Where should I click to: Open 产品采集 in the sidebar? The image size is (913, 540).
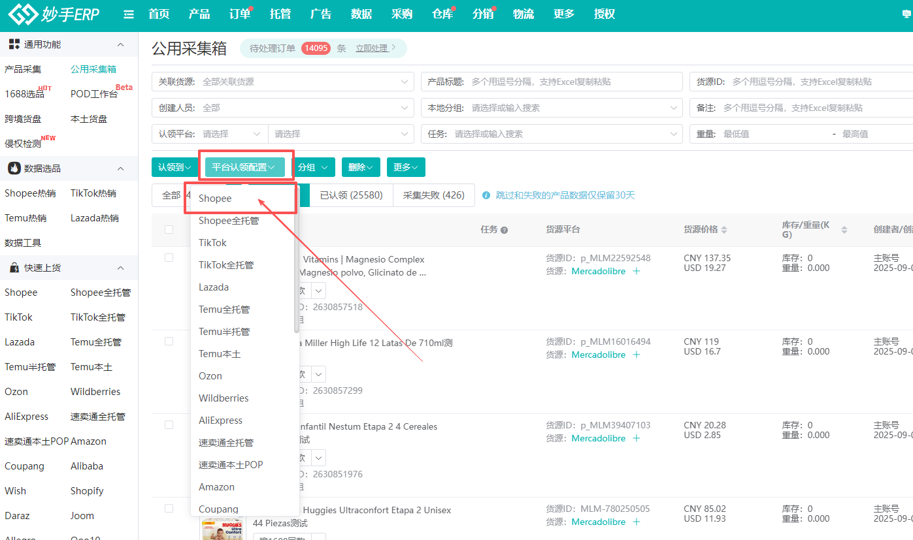pyautogui.click(x=23, y=69)
